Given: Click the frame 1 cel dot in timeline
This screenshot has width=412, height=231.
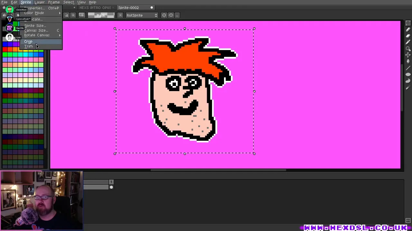Looking at the screenshot, I should coord(111,187).
